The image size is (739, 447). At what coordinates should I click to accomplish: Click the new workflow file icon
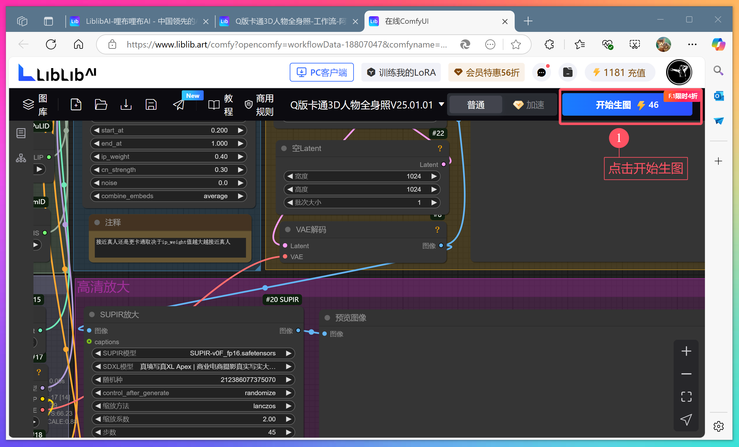pyautogui.click(x=76, y=104)
